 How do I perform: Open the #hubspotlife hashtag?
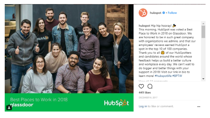coord(163,76)
